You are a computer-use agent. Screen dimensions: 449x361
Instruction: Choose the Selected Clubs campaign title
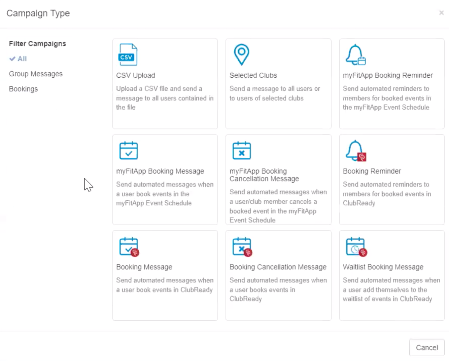(x=253, y=76)
